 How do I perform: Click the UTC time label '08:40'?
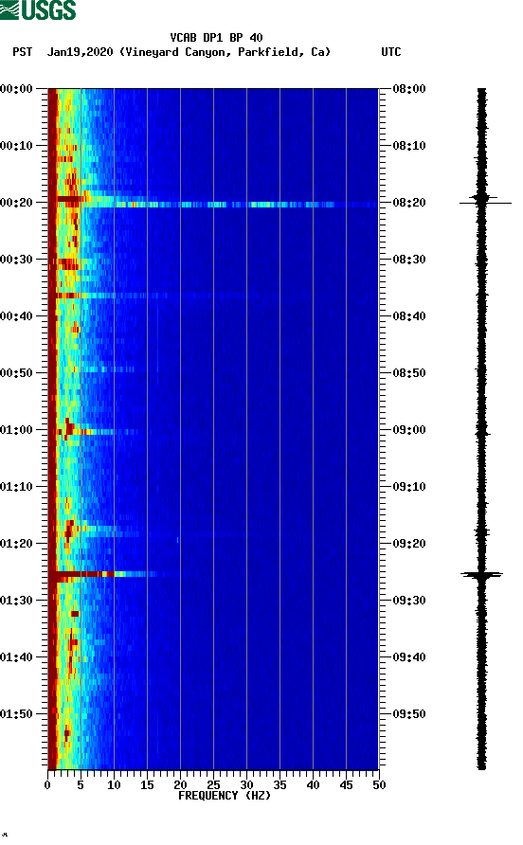coord(409,316)
